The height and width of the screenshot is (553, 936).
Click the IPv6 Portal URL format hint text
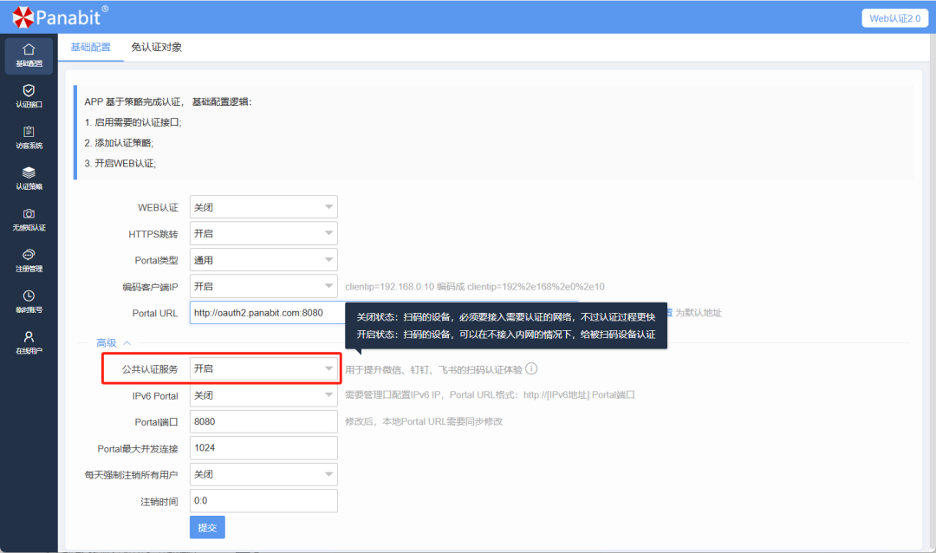pos(490,394)
